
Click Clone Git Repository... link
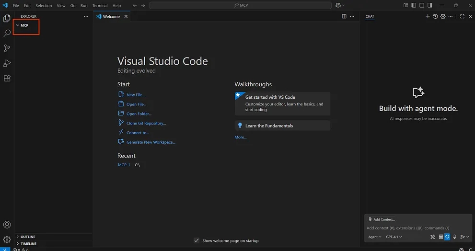pos(146,123)
